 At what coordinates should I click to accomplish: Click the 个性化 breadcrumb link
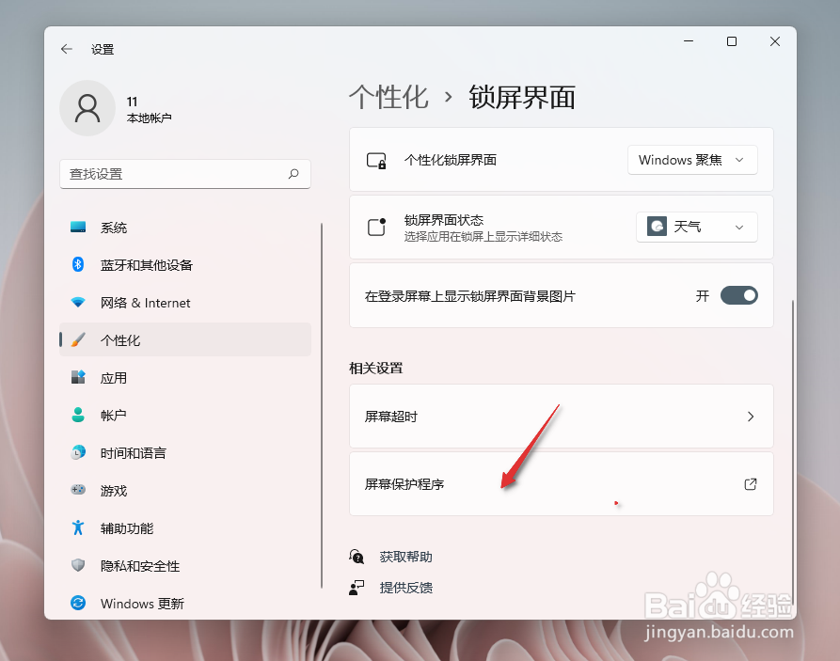point(388,97)
